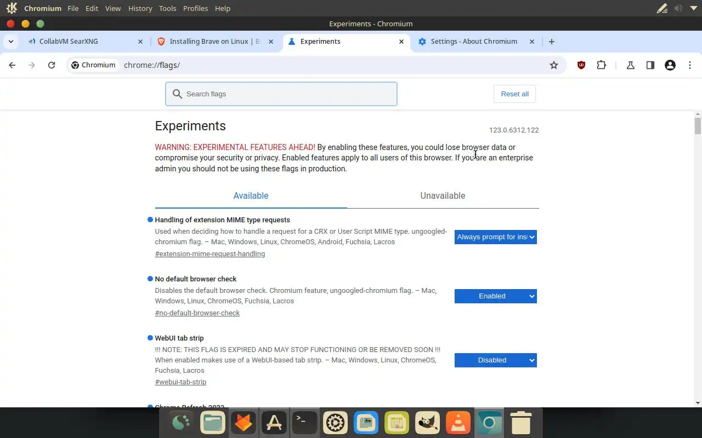Expand the system tray arrow
This screenshot has height=438, width=702.
693,8
